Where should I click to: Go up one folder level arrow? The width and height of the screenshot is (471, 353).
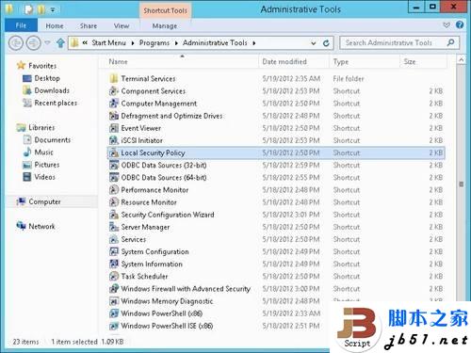pos(60,42)
